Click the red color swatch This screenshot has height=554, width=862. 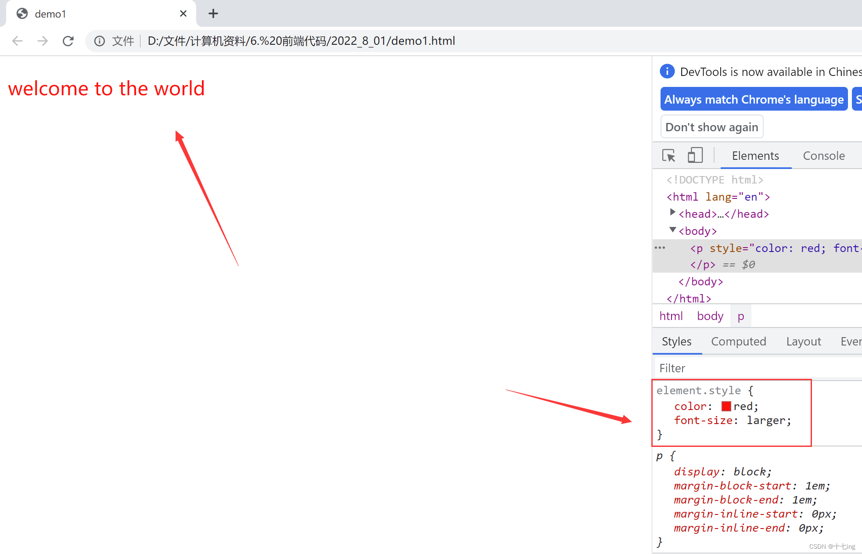pyautogui.click(x=726, y=407)
